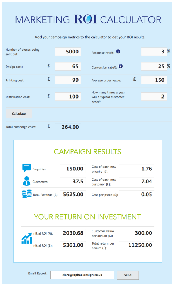This screenshot has width=174, height=285.
Task: Select the Average order value field
Action: click(x=154, y=80)
